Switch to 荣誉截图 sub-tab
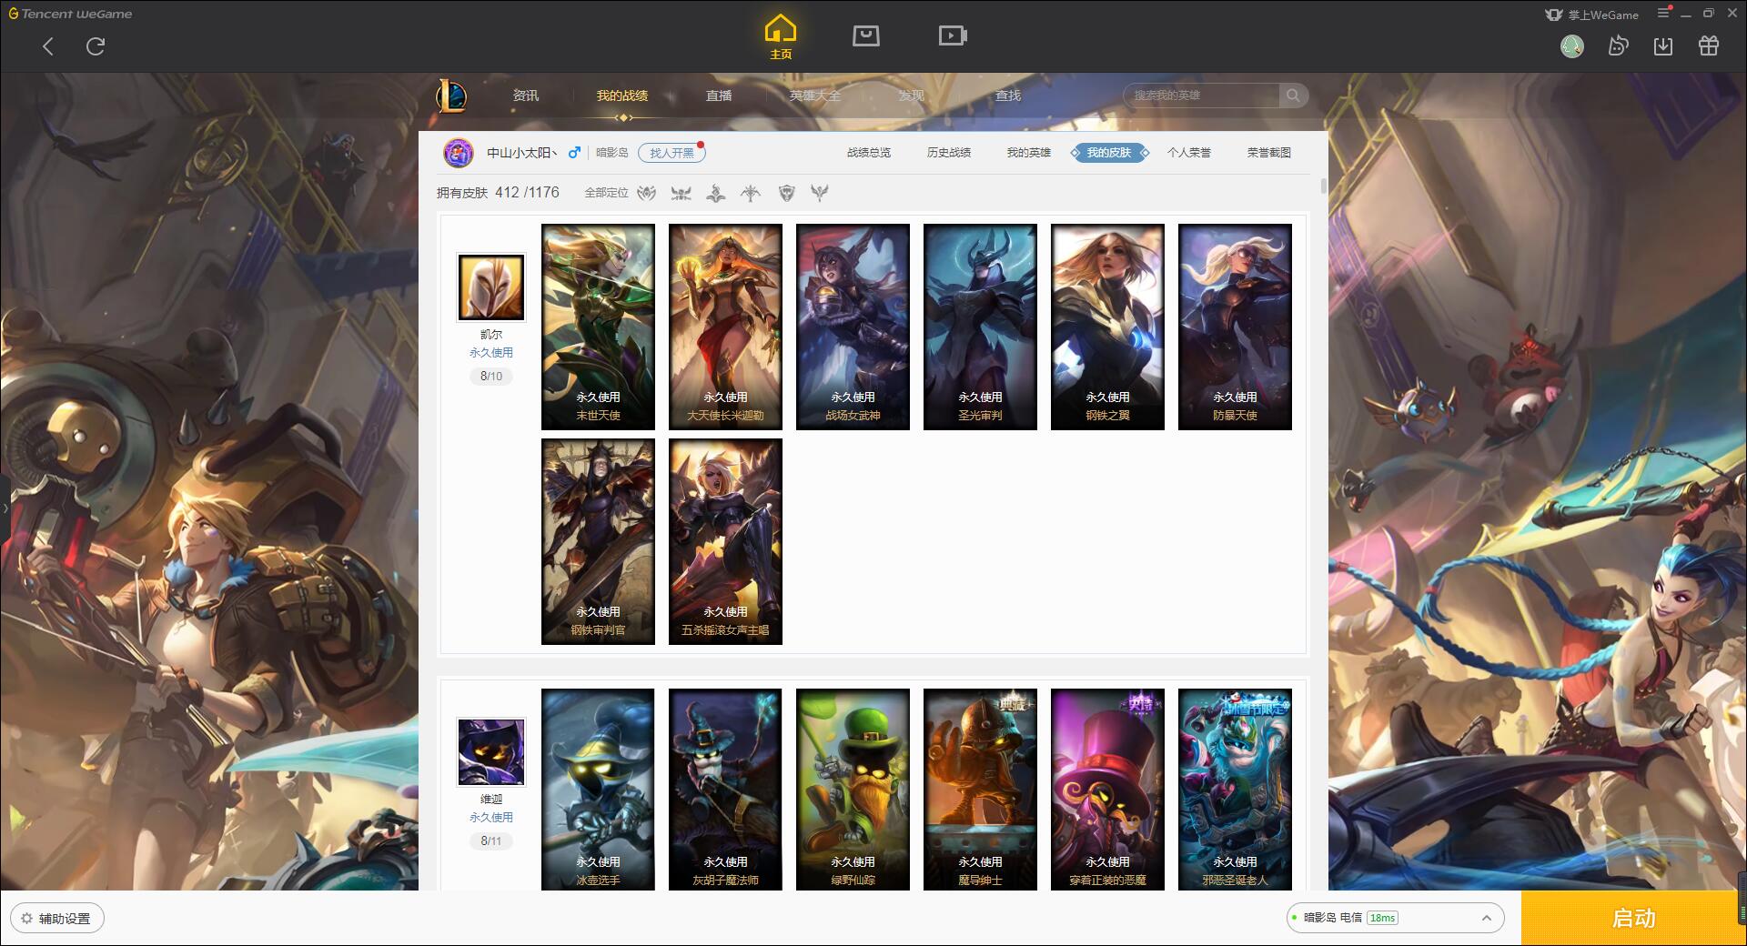1747x946 pixels. [1269, 153]
